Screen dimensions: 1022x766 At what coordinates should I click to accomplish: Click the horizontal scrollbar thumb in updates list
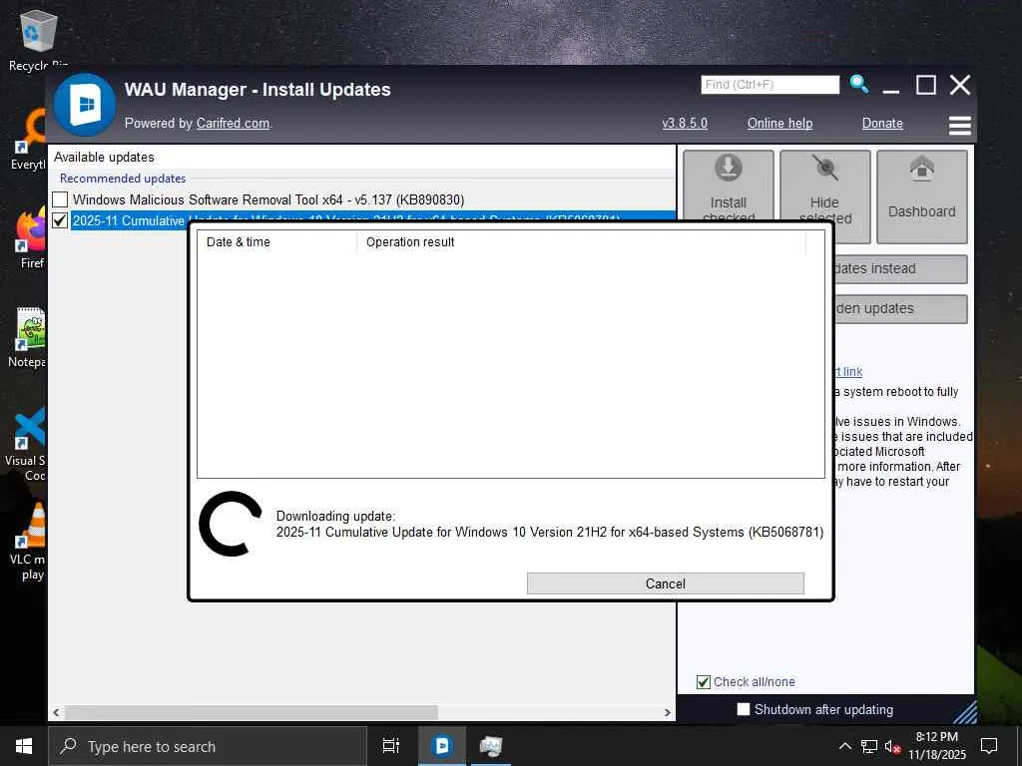[252, 712]
